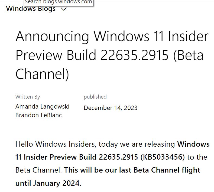Viewport: 214px width, 192px height.
Task: Click the Written By label
Action: pos(28,97)
